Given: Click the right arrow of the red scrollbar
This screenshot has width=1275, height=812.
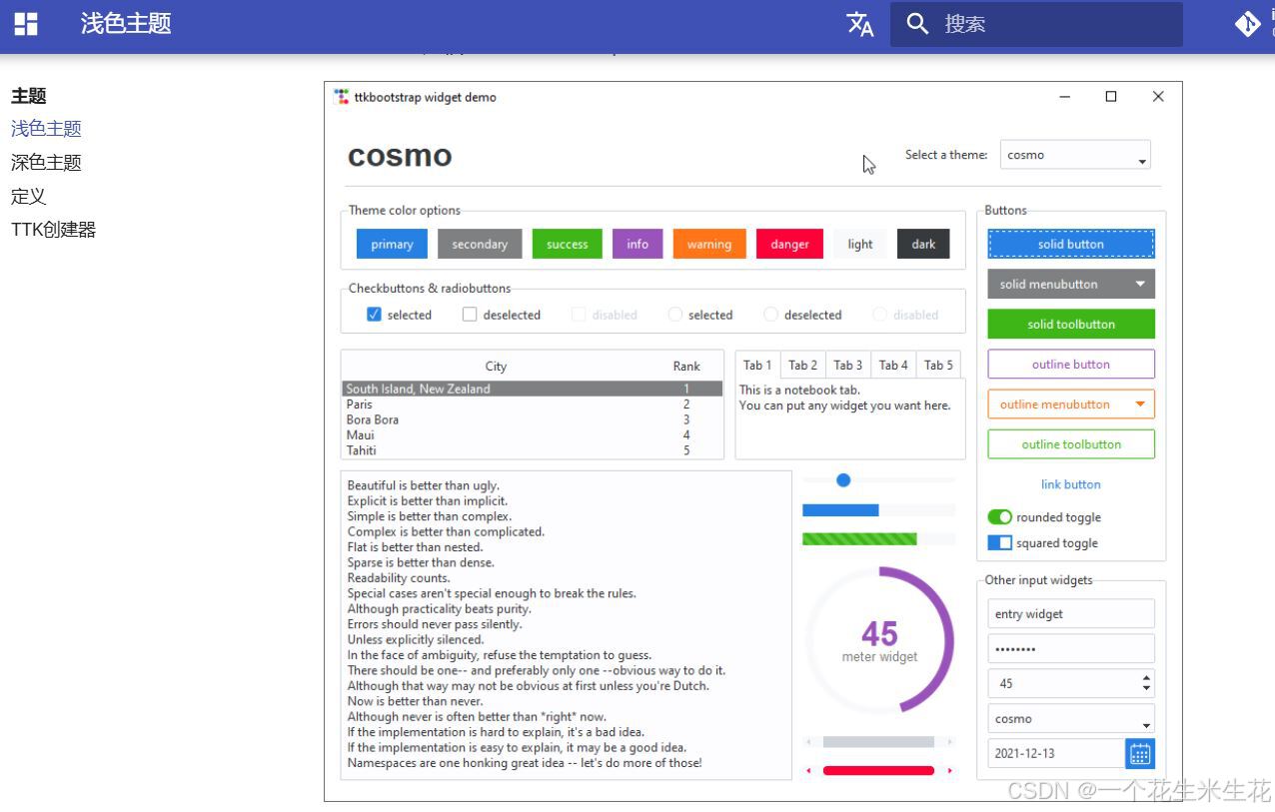Looking at the screenshot, I should coord(949,771).
